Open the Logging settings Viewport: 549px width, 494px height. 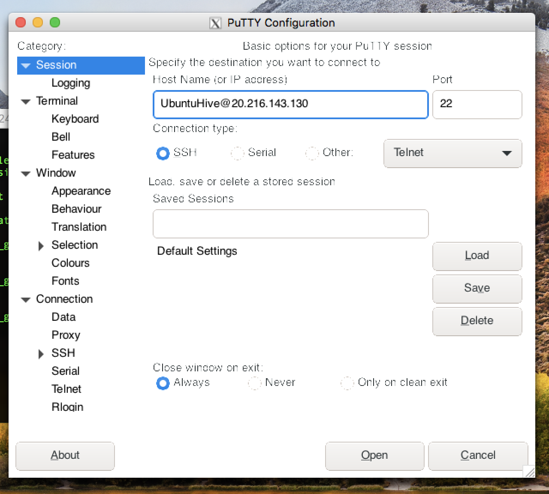(x=71, y=83)
